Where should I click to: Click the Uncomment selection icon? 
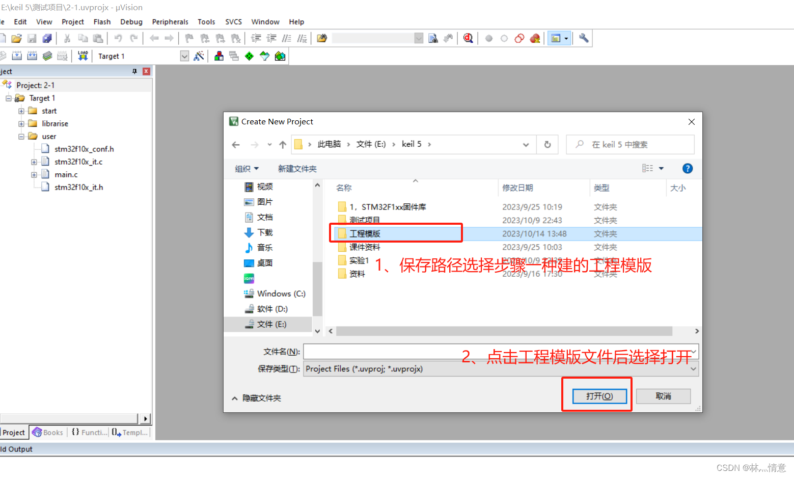pyautogui.click(x=302, y=38)
